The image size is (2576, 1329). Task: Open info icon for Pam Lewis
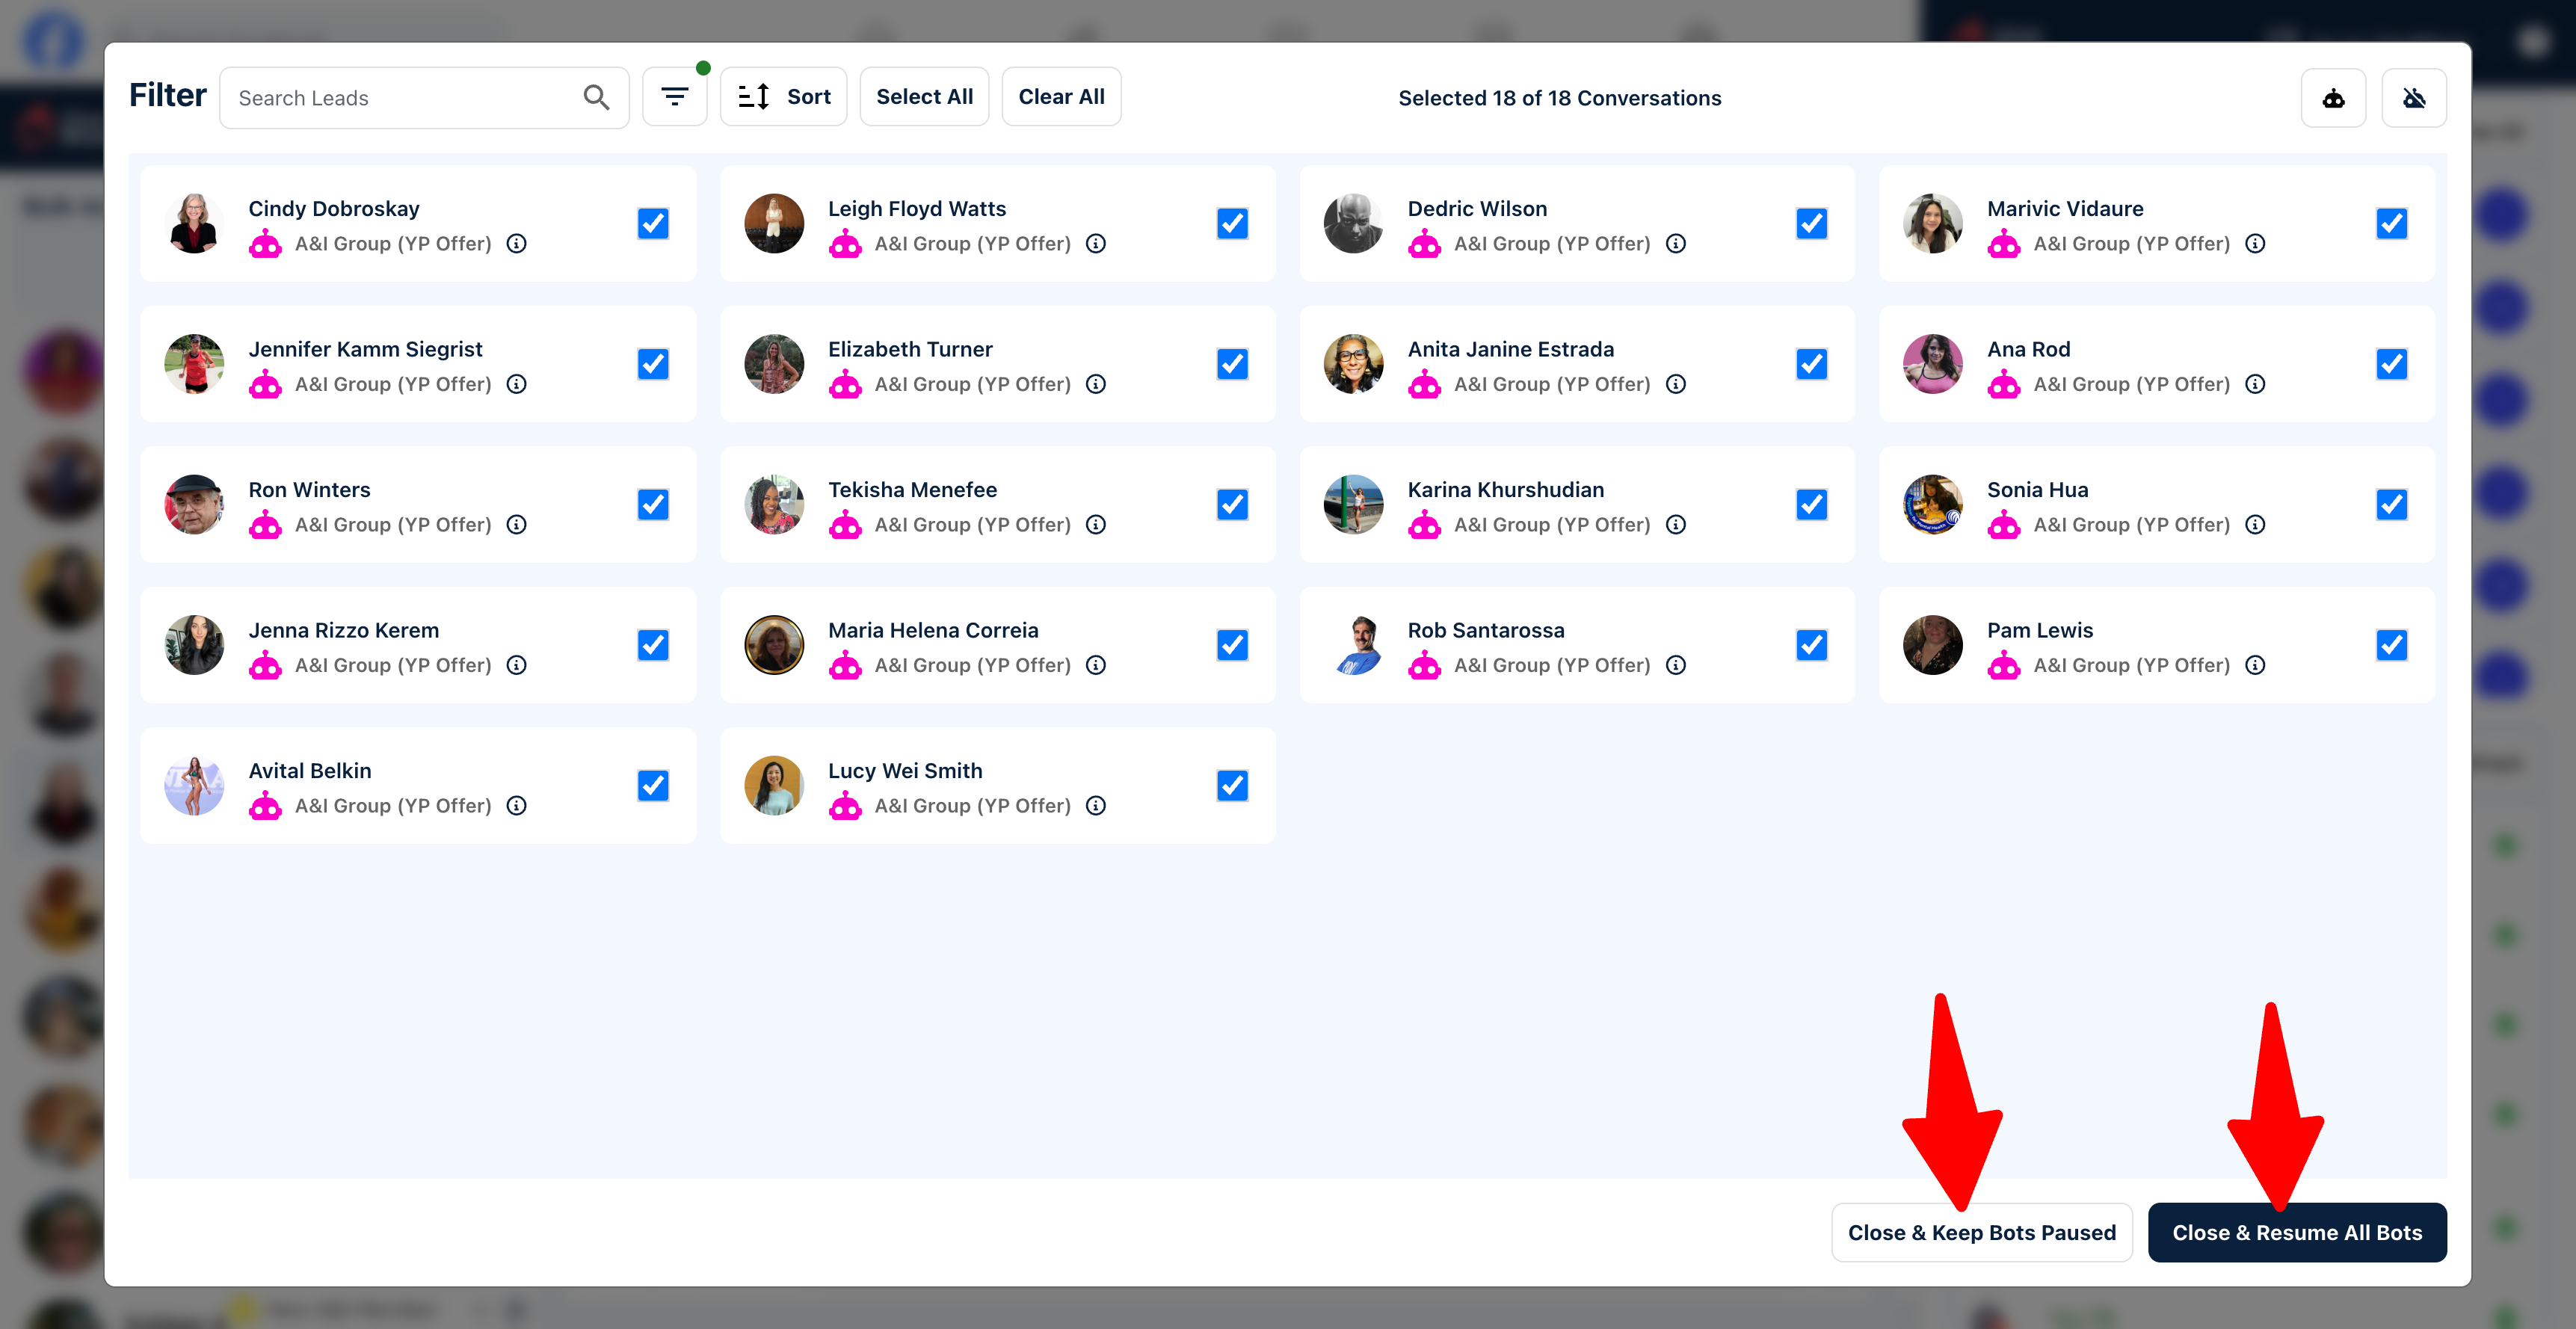2255,665
